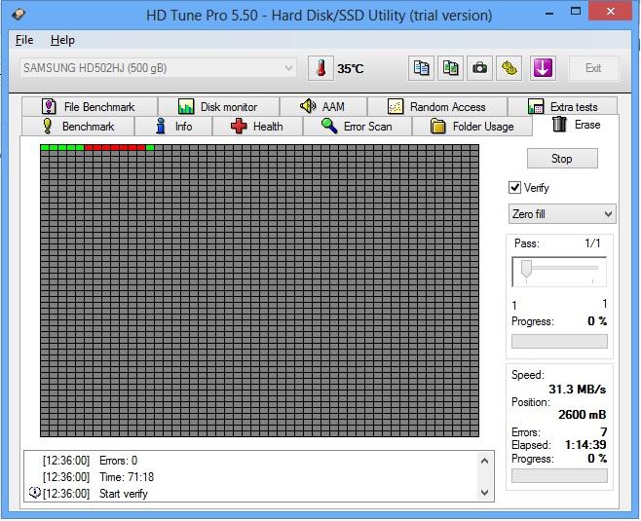
Task: Stop the erase operation
Action: click(562, 159)
